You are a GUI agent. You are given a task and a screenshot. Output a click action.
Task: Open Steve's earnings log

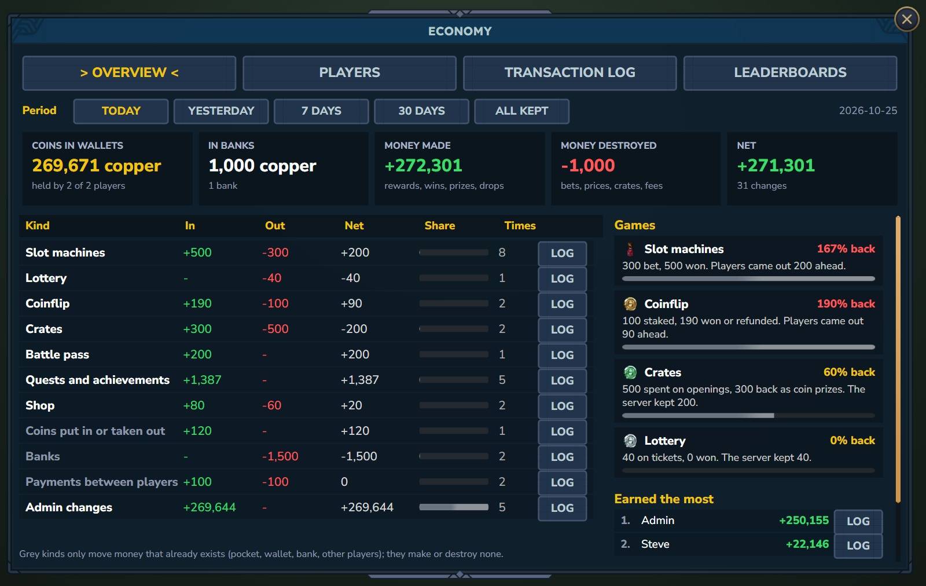click(858, 546)
